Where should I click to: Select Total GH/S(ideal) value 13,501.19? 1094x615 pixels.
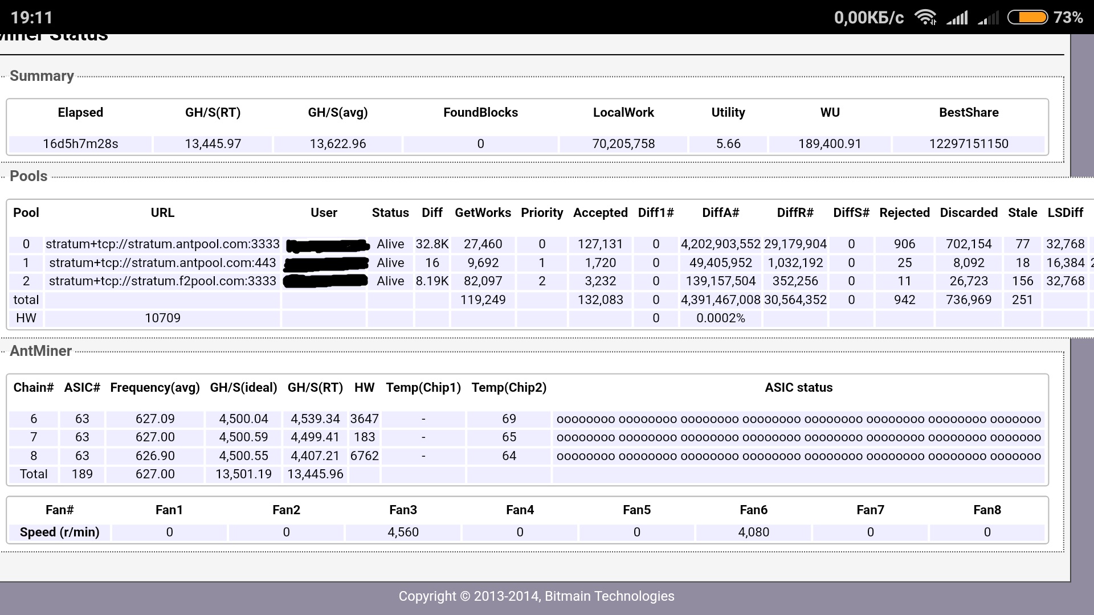click(x=243, y=474)
